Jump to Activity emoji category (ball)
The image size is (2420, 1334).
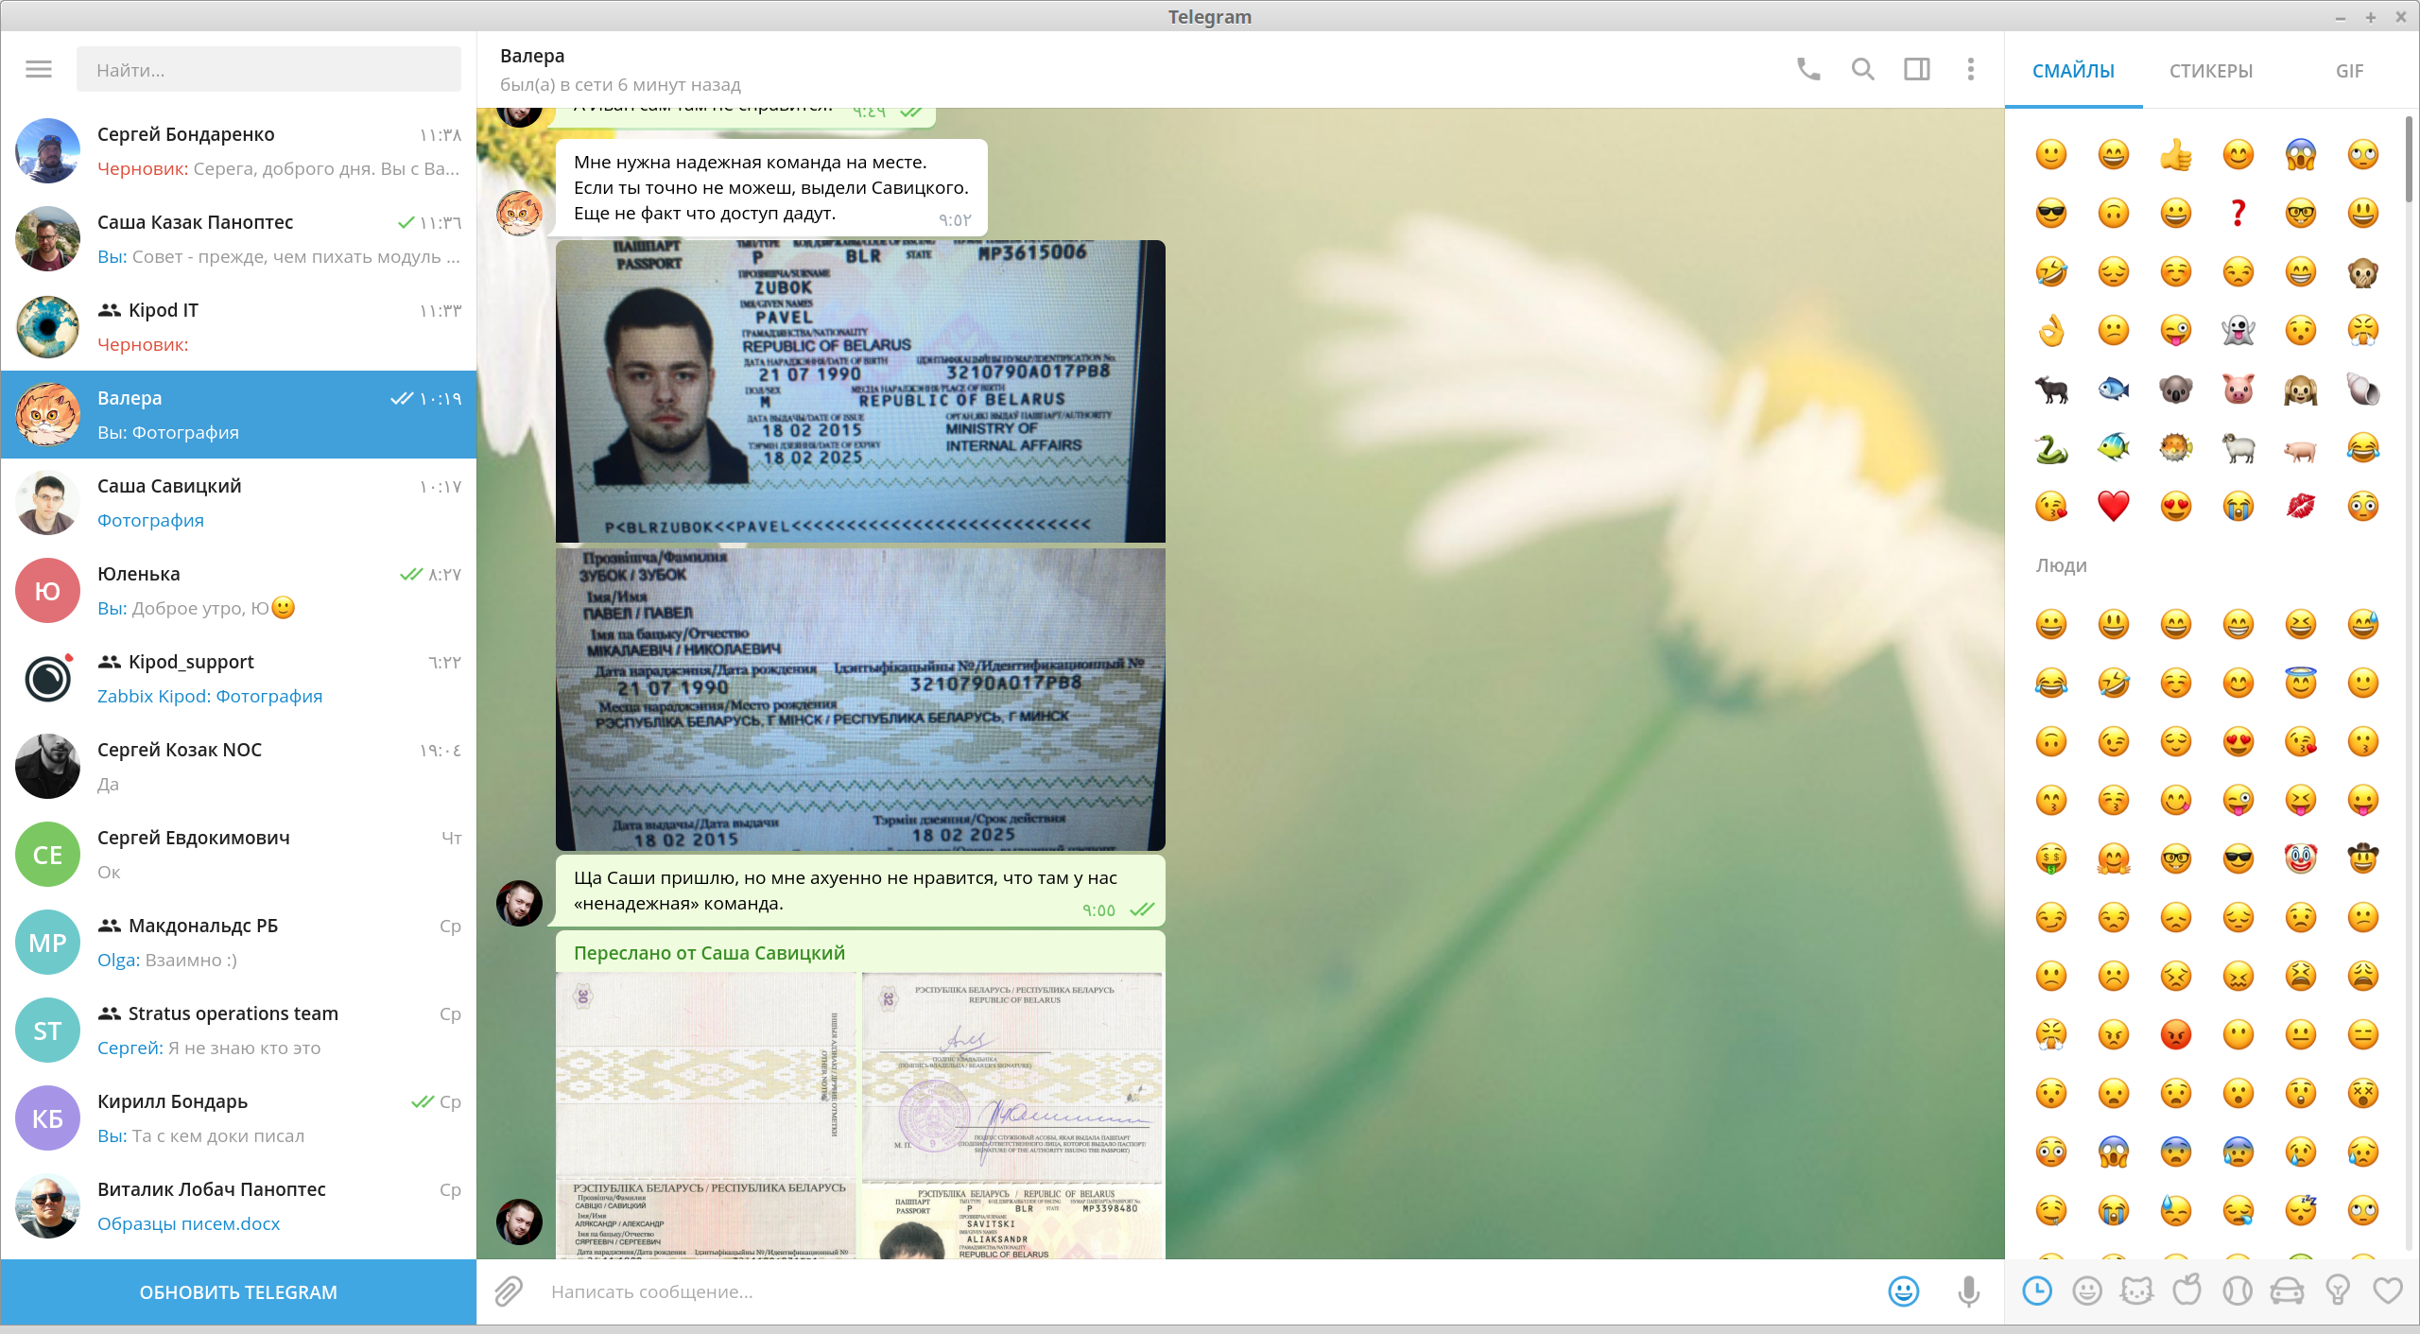coord(2238,1291)
